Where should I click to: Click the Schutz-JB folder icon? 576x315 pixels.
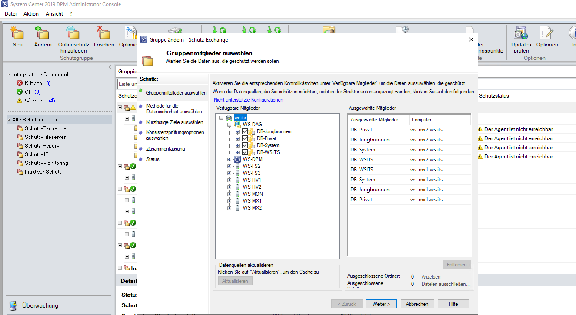20,154
